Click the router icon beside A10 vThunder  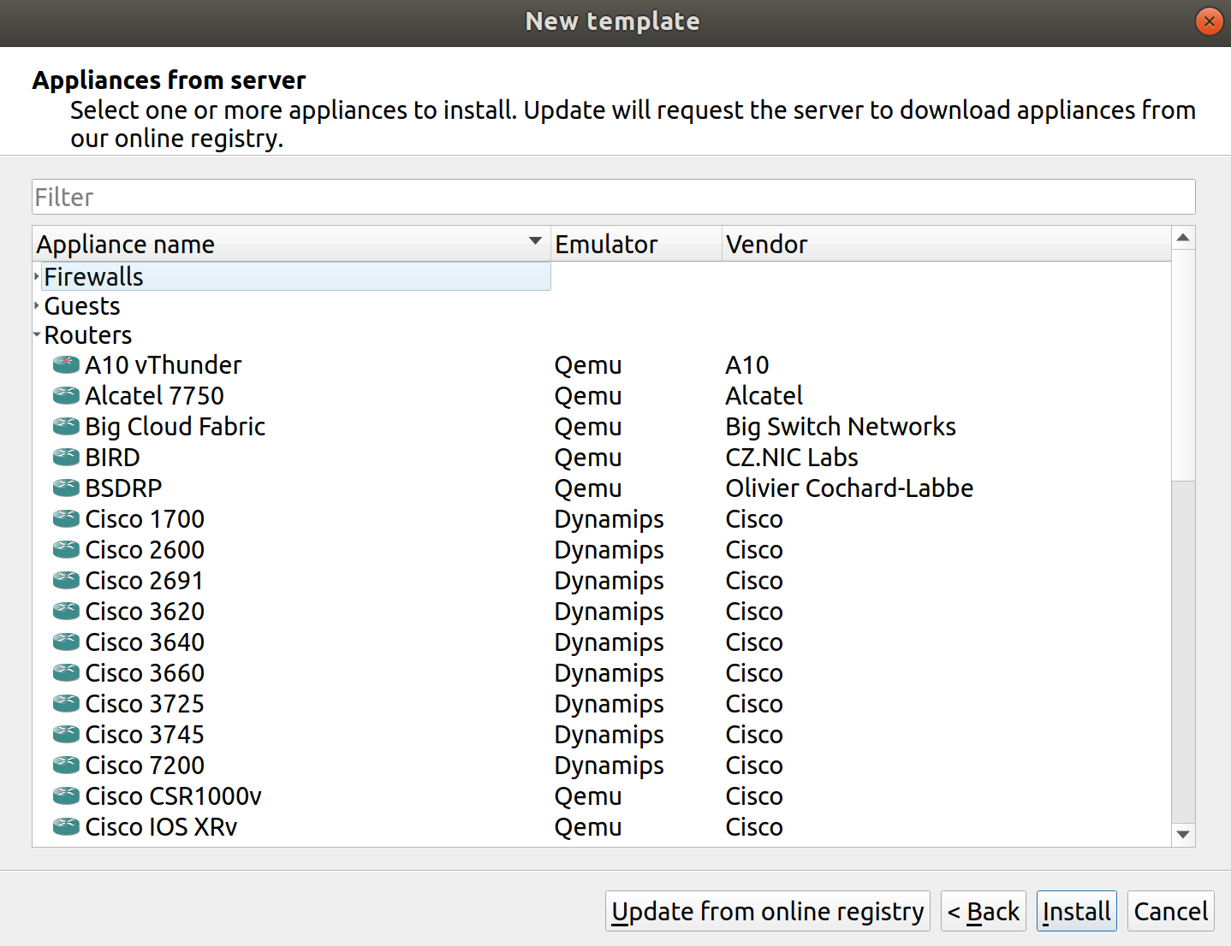coord(65,364)
